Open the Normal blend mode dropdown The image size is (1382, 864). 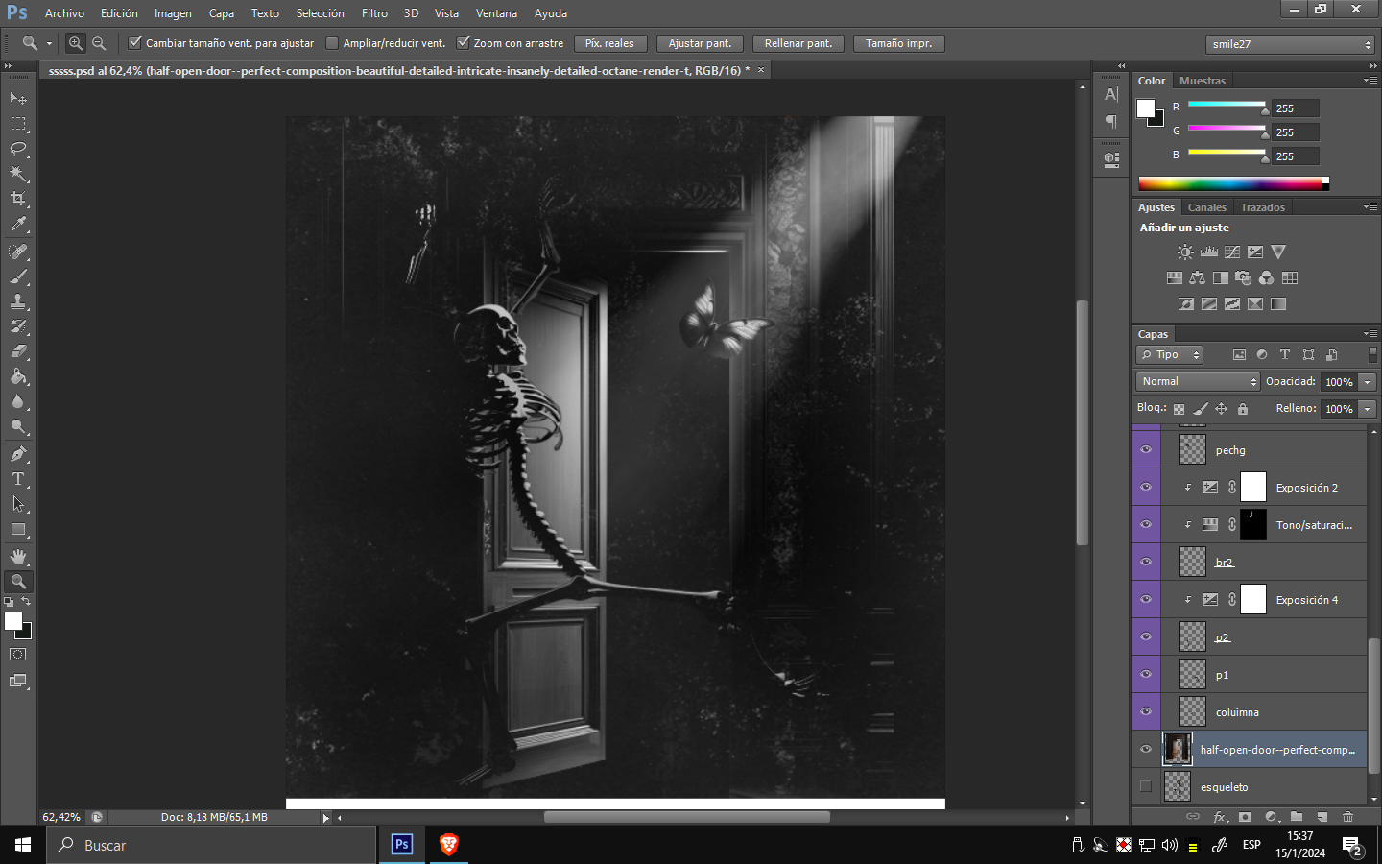point(1198,382)
